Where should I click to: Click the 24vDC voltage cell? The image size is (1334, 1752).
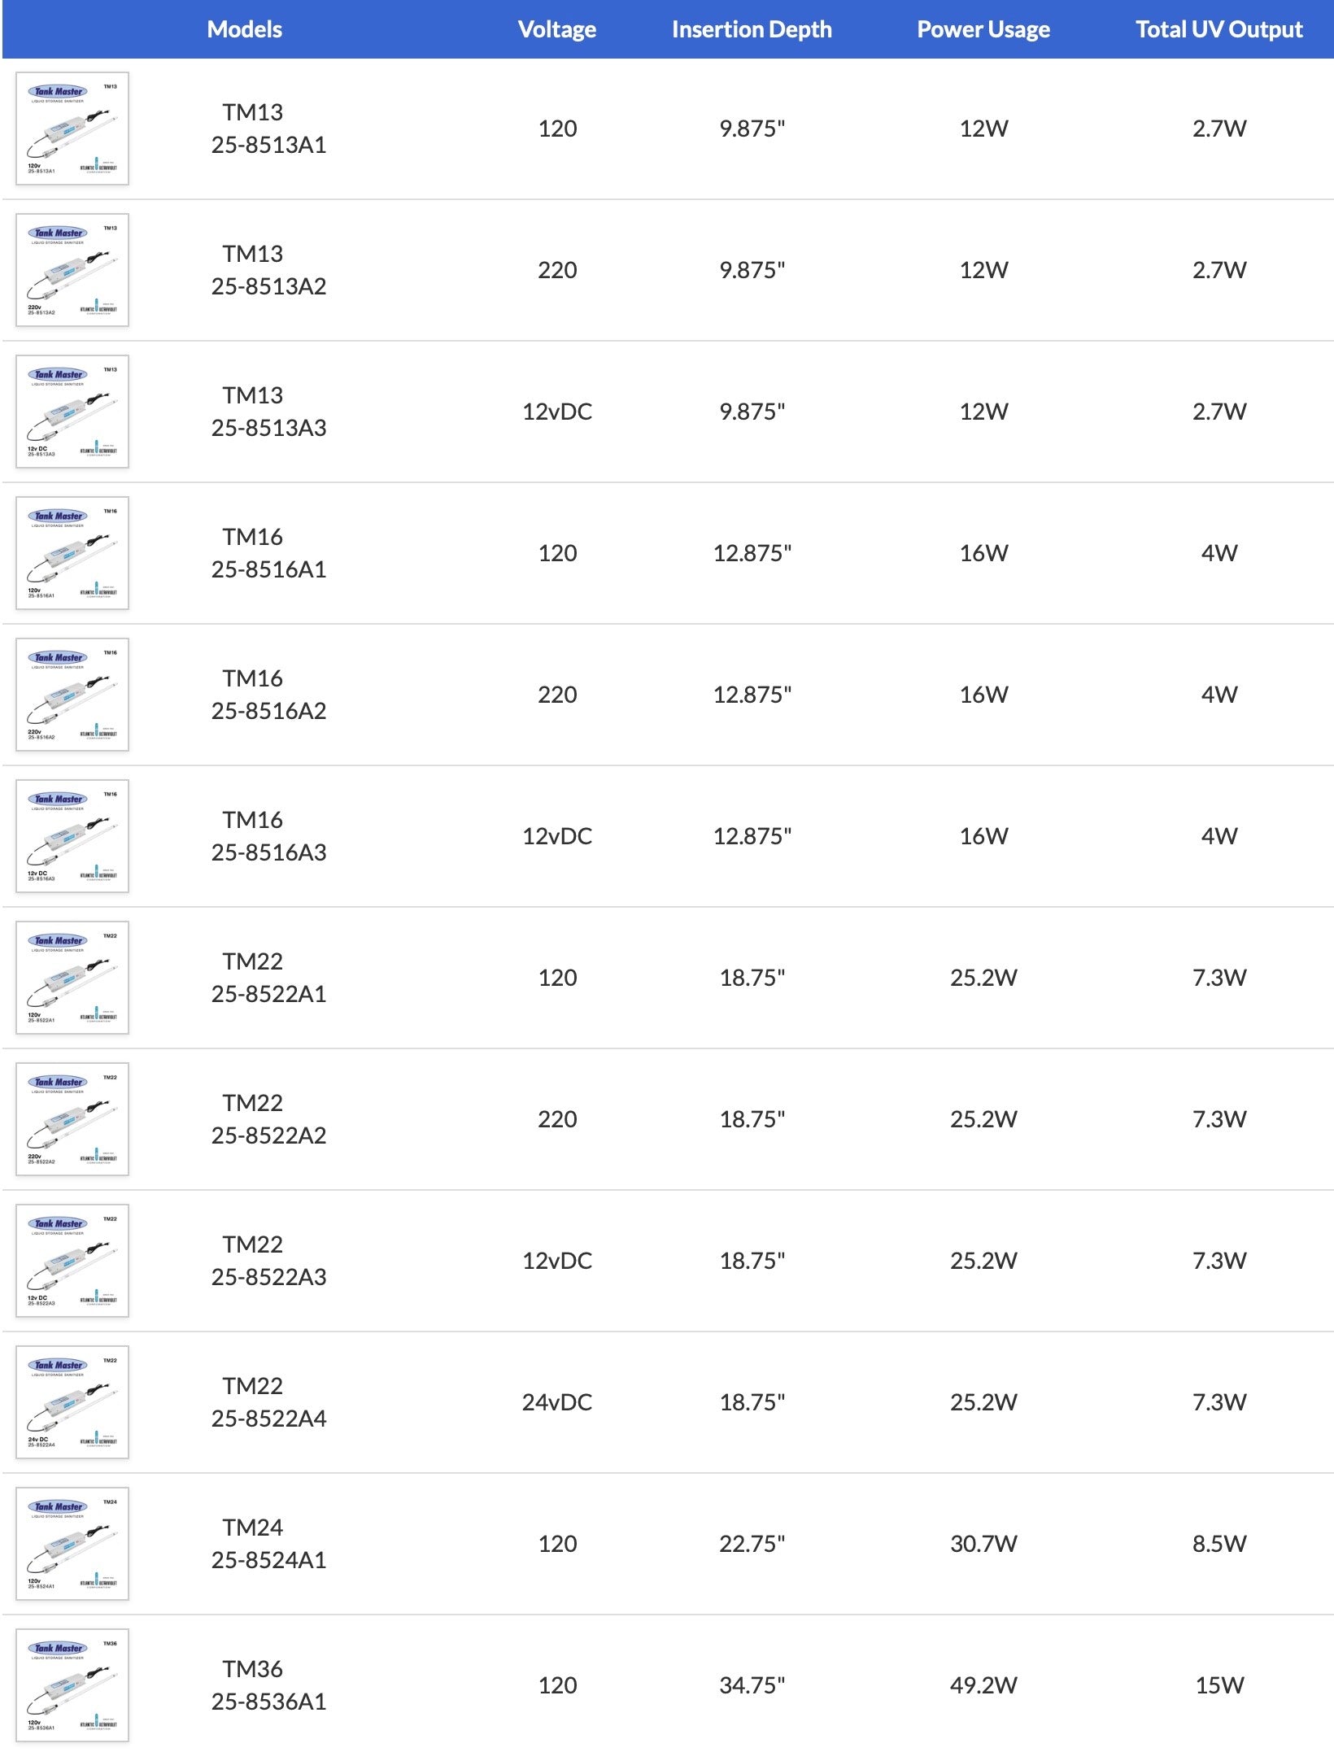coord(557,1402)
